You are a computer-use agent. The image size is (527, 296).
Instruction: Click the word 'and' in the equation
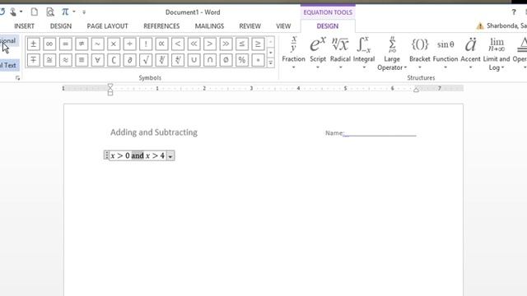click(138, 155)
